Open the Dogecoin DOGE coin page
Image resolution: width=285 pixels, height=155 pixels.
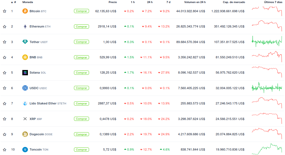coord(41,134)
